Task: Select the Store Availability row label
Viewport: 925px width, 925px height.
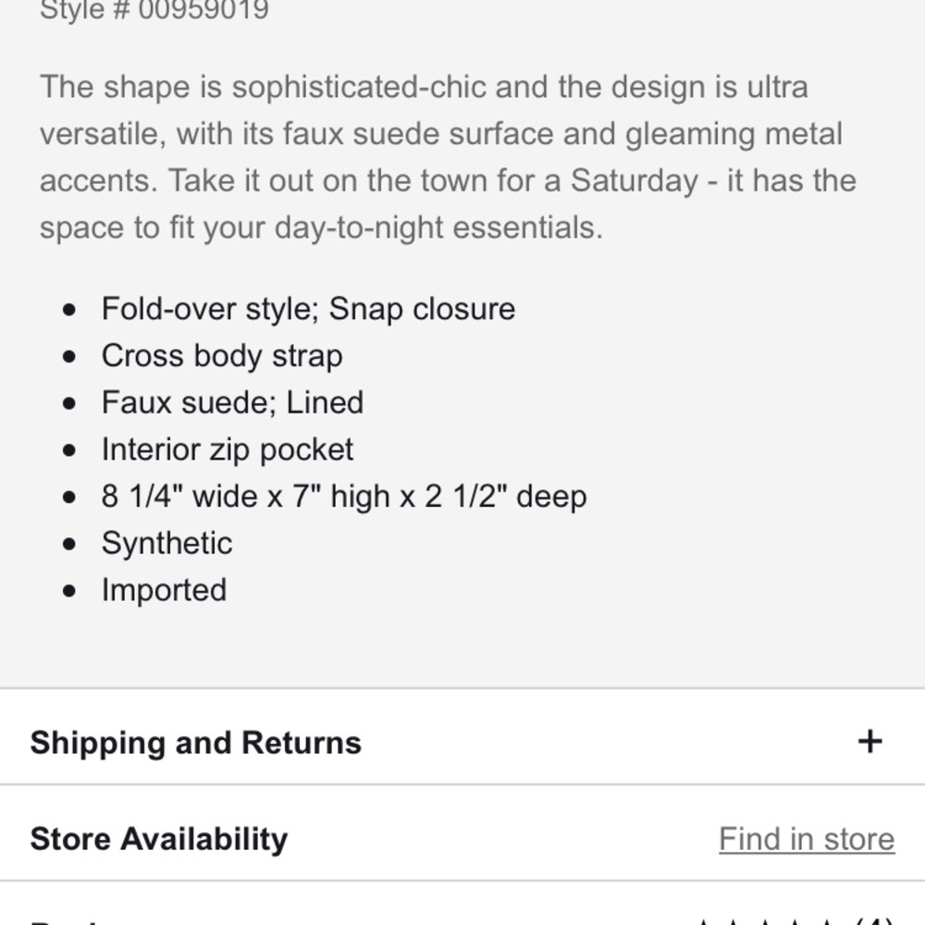Action: pyautogui.click(x=158, y=839)
